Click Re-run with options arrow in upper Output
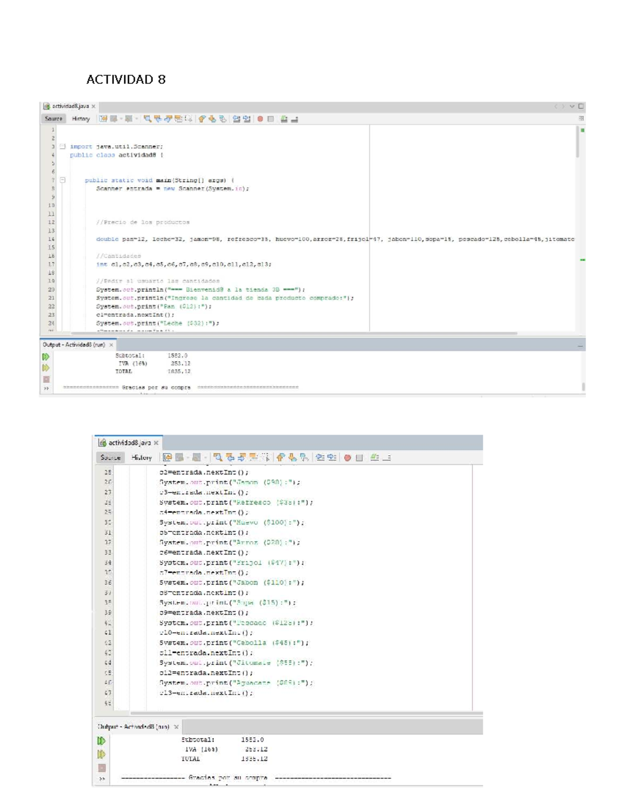 pos(46,368)
